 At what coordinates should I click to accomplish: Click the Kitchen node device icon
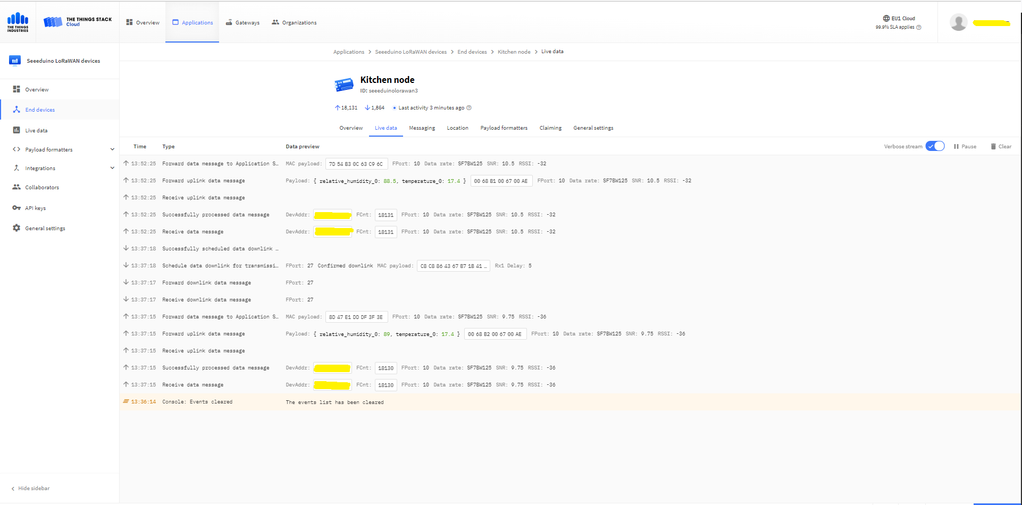coord(344,85)
